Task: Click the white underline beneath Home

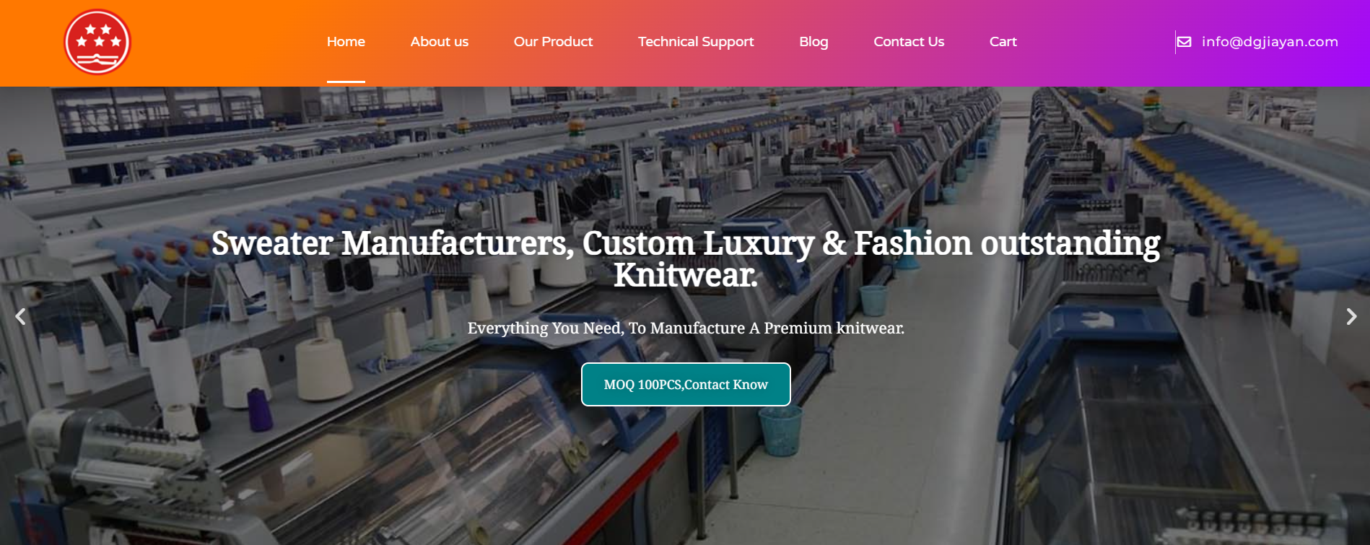Action: 346,82
